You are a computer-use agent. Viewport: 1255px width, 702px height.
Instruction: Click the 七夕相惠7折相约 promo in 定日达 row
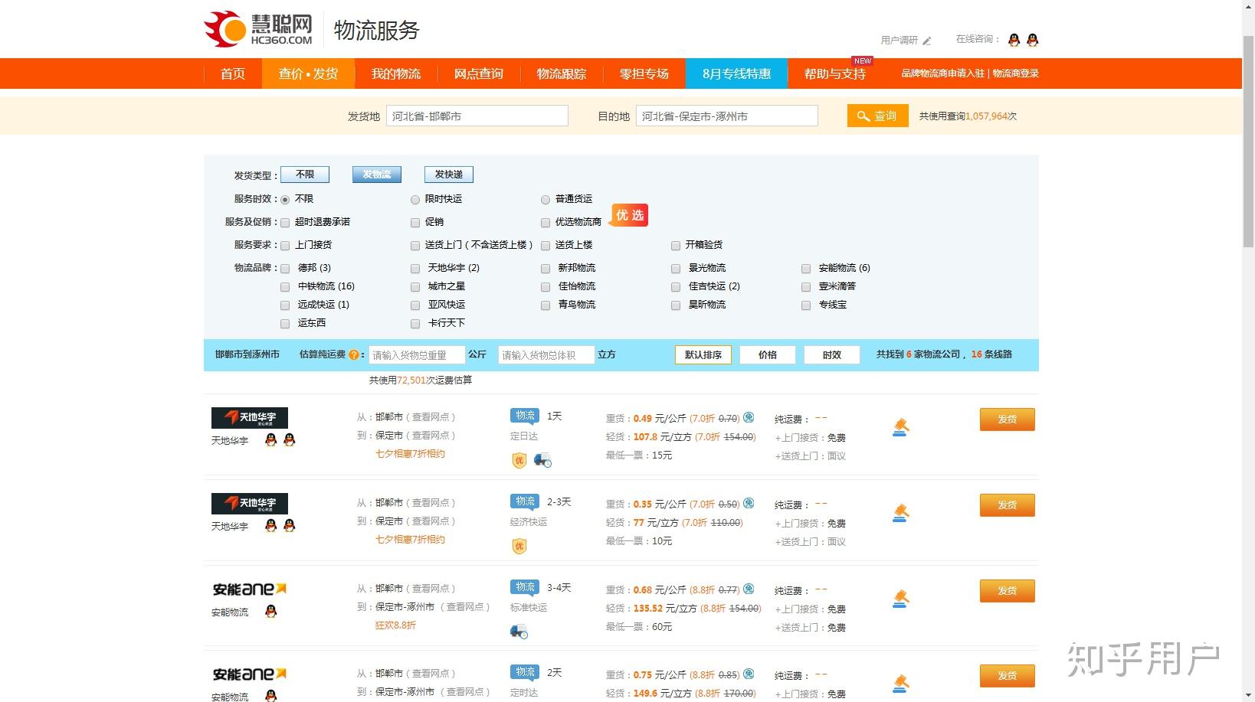[410, 454]
